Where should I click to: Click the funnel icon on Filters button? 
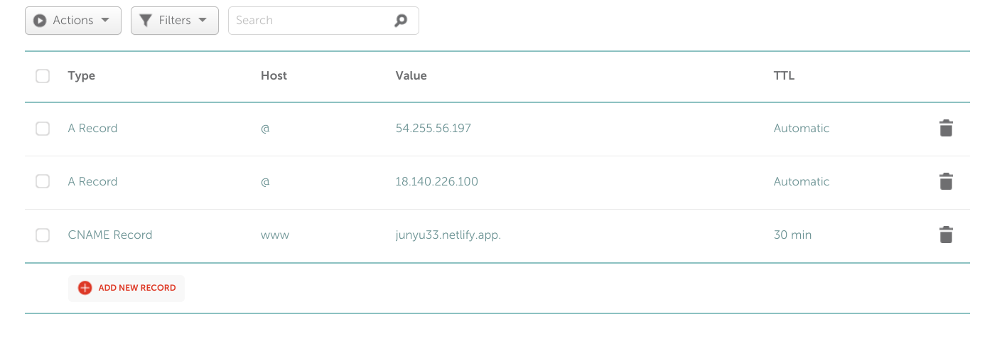point(145,21)
